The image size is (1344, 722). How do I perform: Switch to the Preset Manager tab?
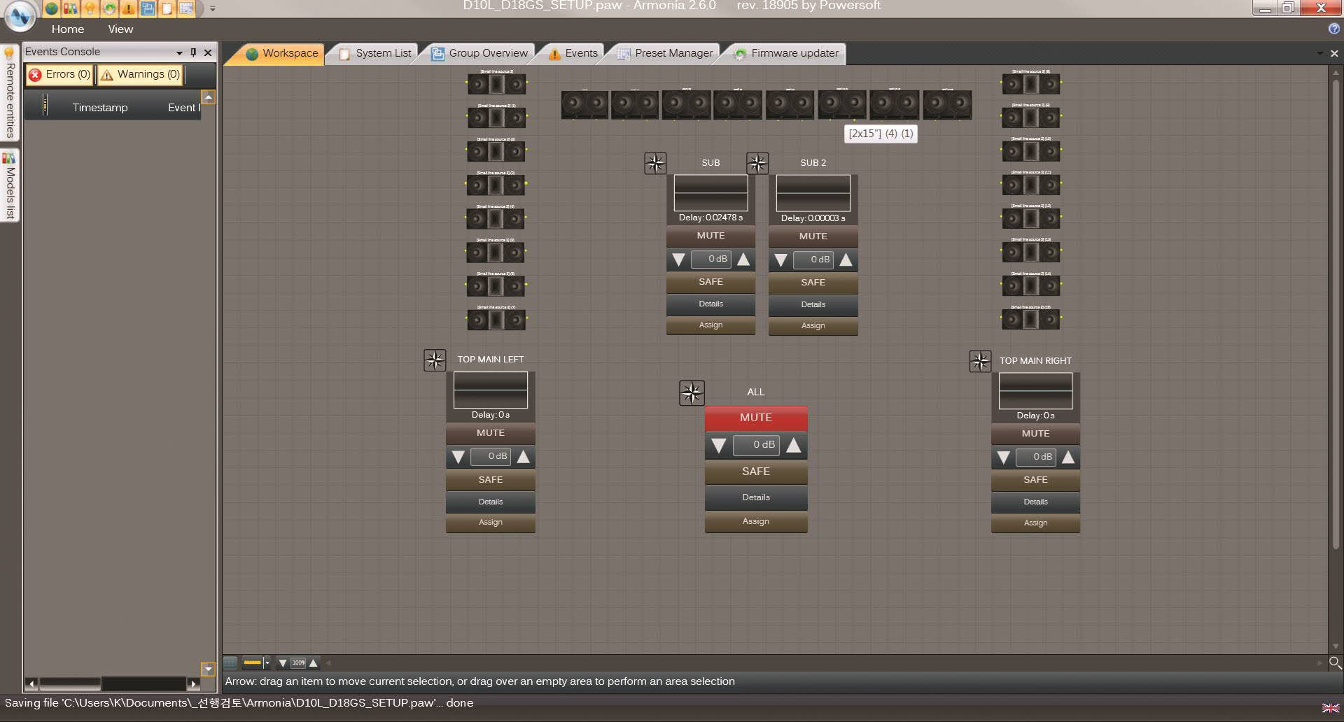pyautogui.click(x=669, y=52)
